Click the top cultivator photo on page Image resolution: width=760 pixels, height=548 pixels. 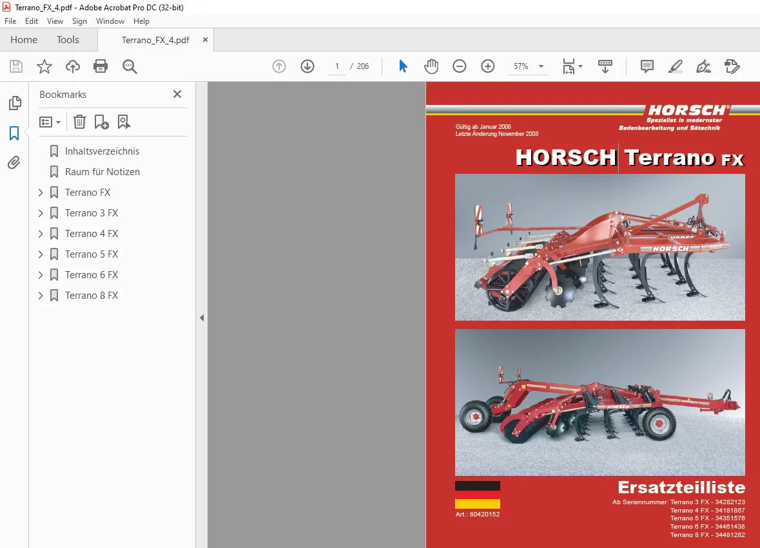(599, 247)
